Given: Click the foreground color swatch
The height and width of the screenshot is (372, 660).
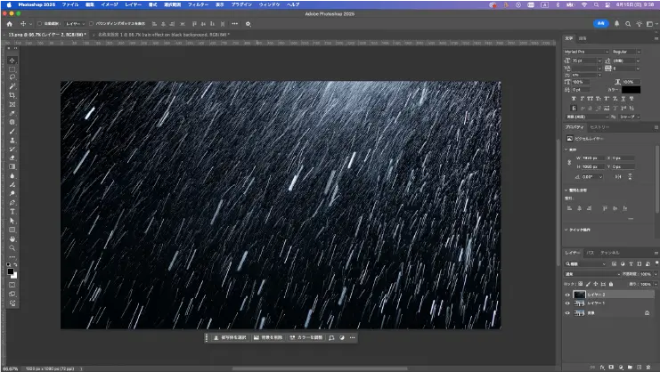Looking at the screenshot, I should tap(10, 271).
